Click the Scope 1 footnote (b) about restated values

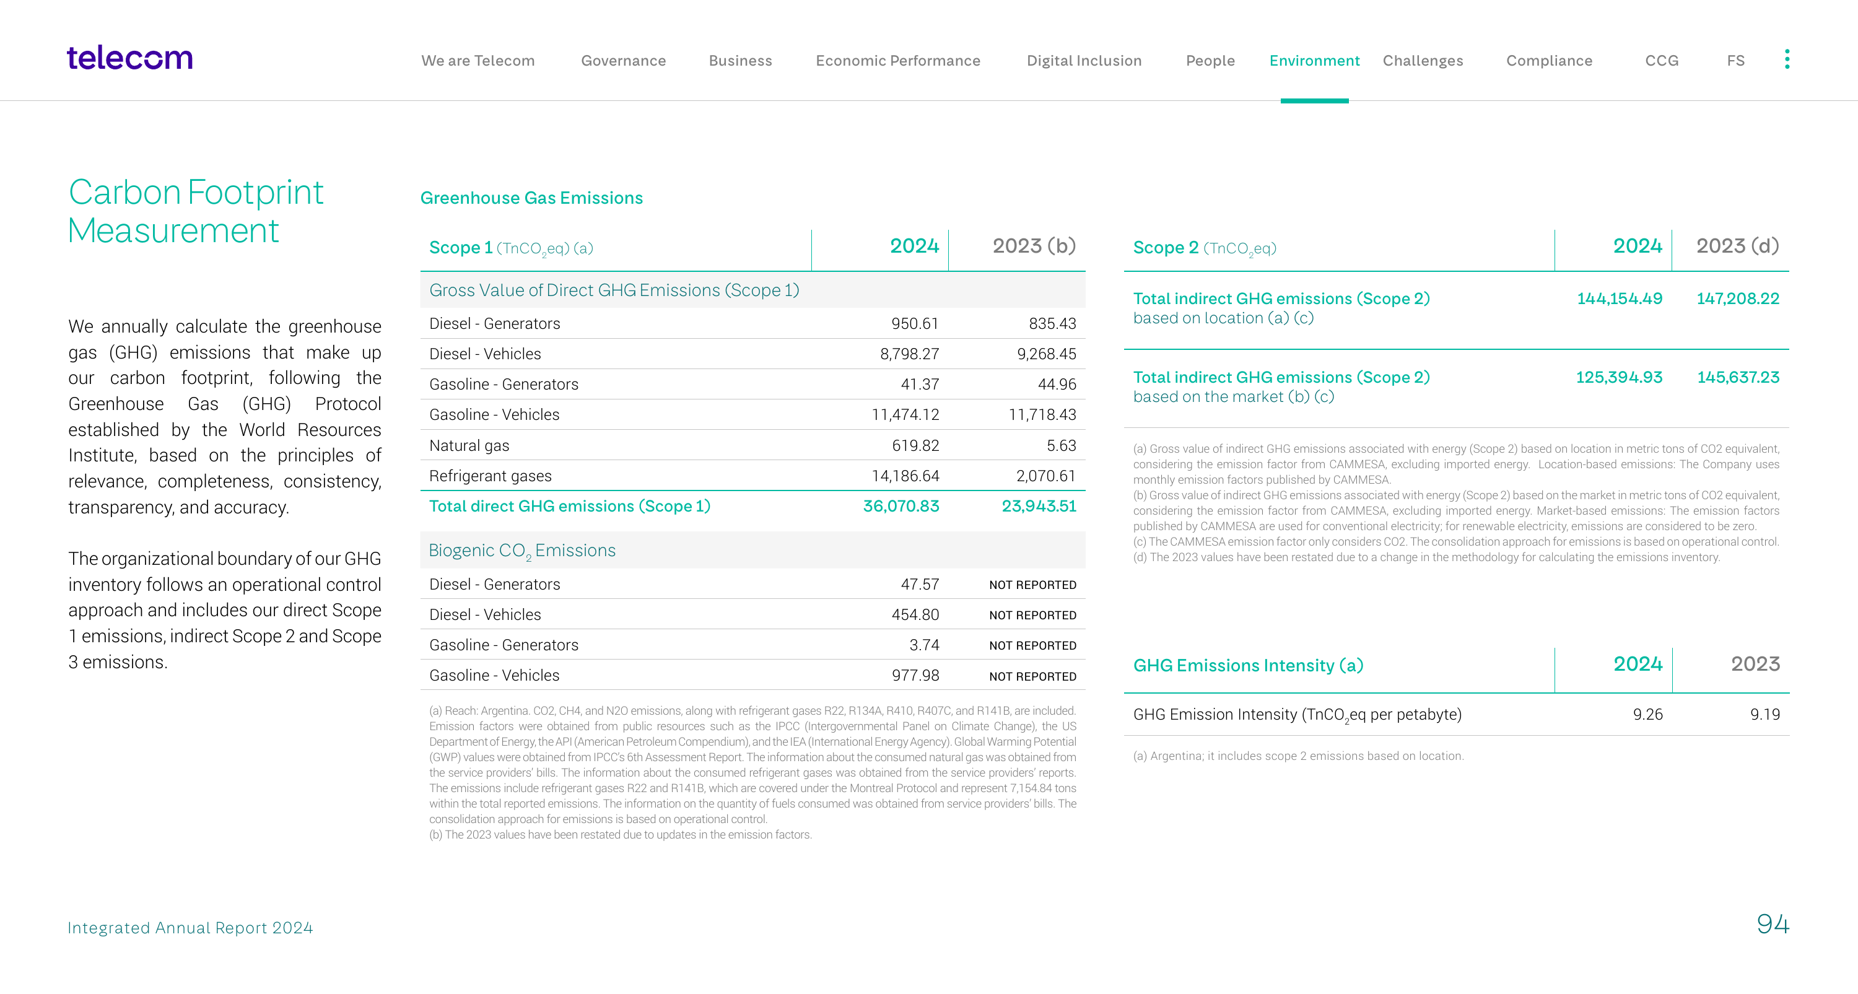(x=621, y=835)
